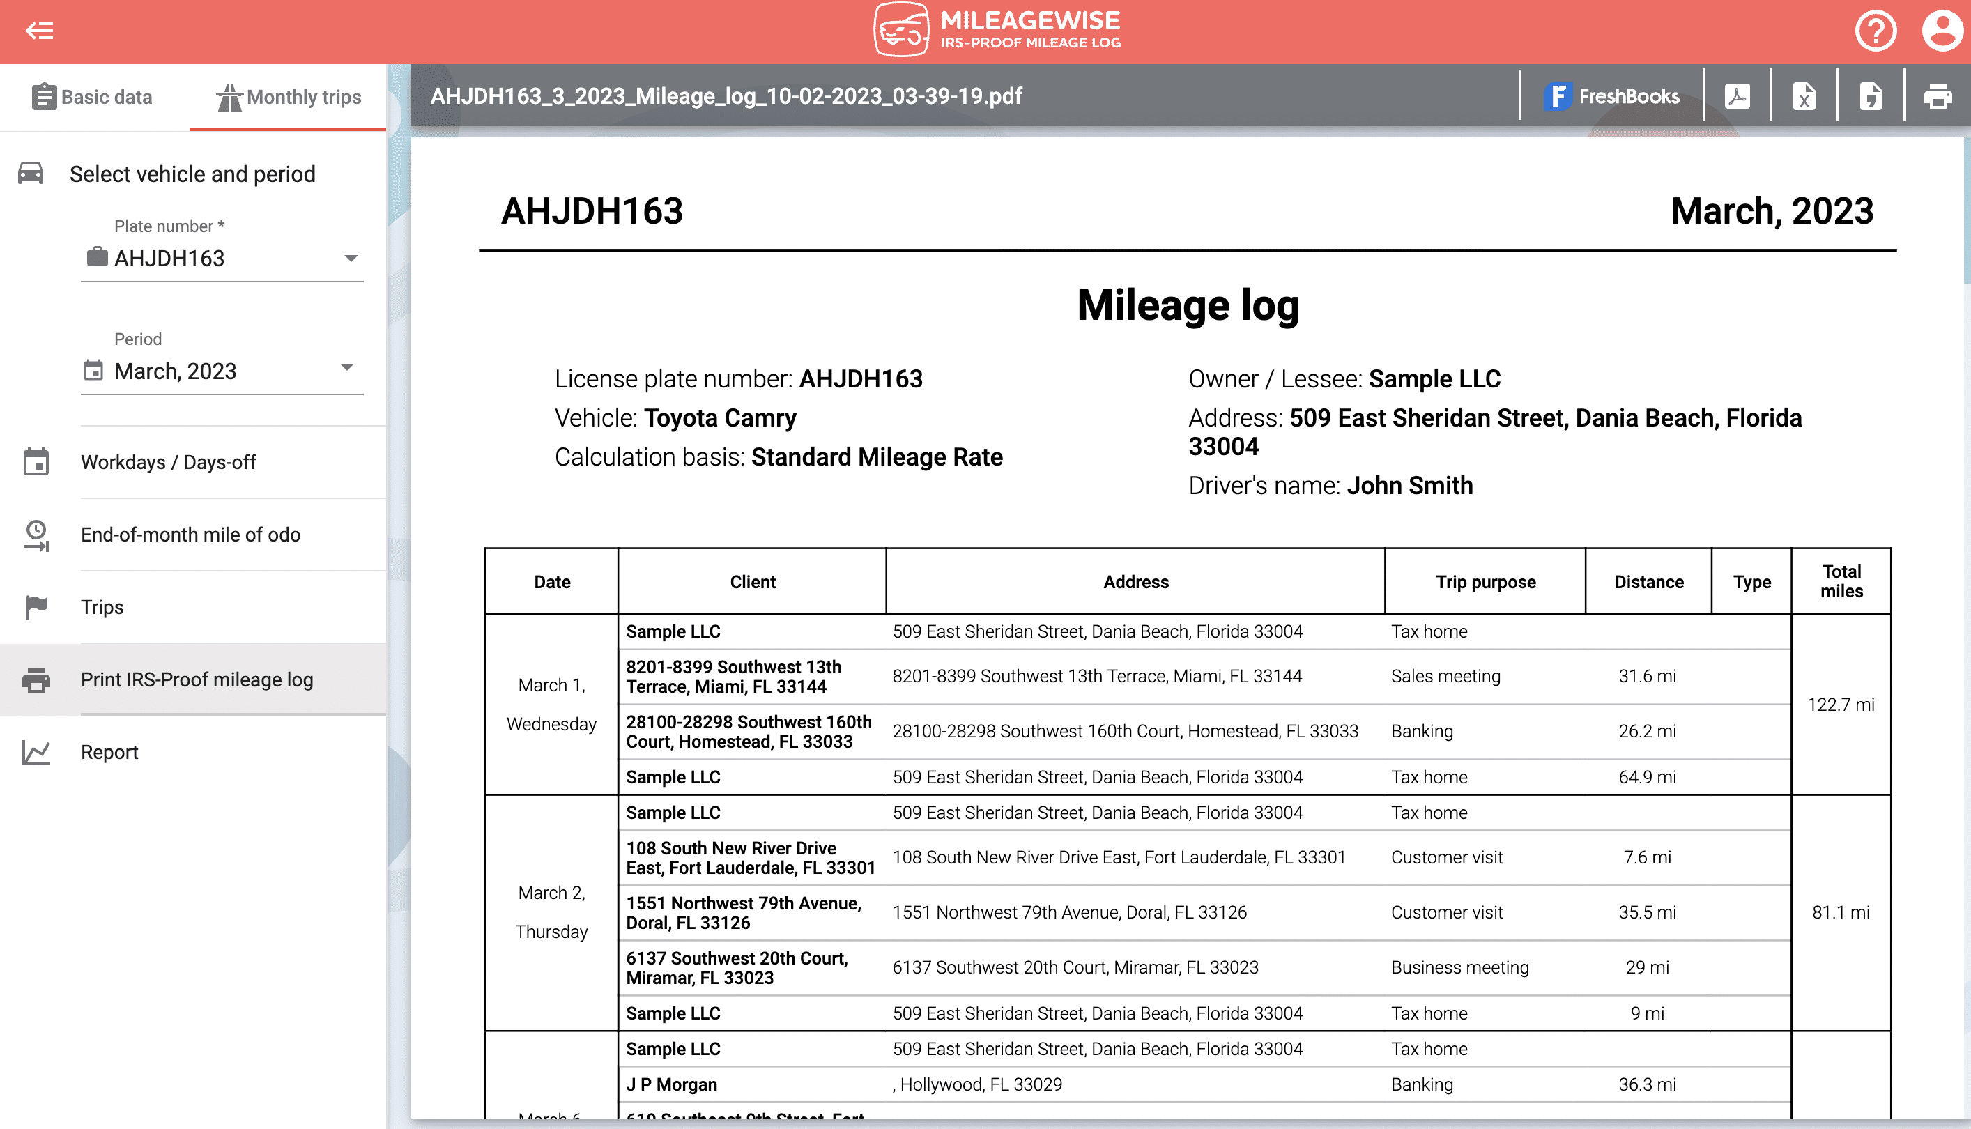This screenshot has width=1971, height=1129.
Task: Click the Excel export icon
Action: click(1803, 95)
